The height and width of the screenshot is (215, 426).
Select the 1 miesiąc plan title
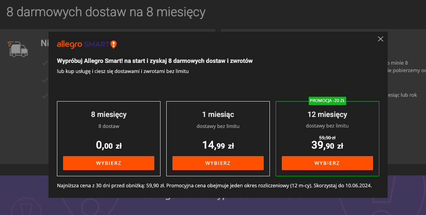pos(218,115)
